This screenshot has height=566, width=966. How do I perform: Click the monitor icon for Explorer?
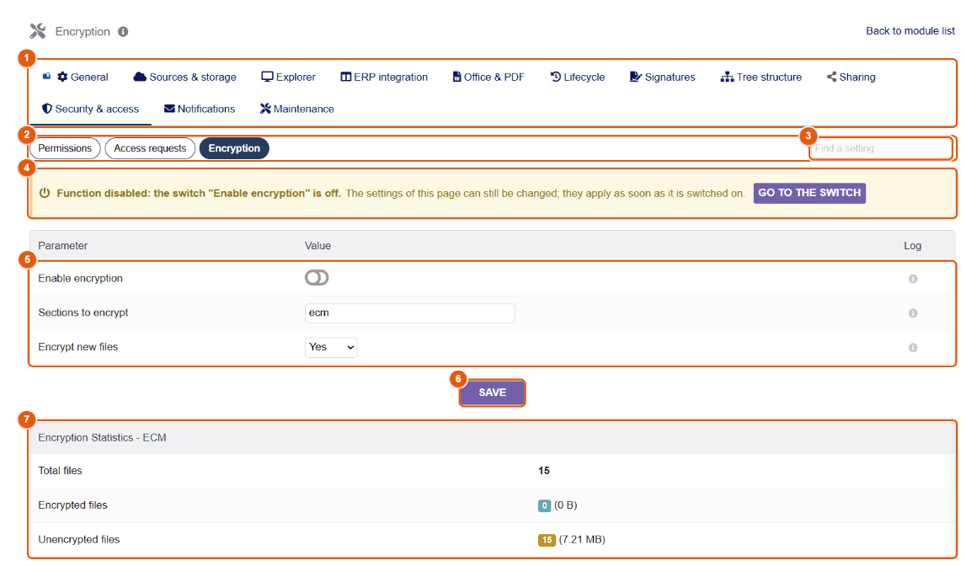click(267, 77)
